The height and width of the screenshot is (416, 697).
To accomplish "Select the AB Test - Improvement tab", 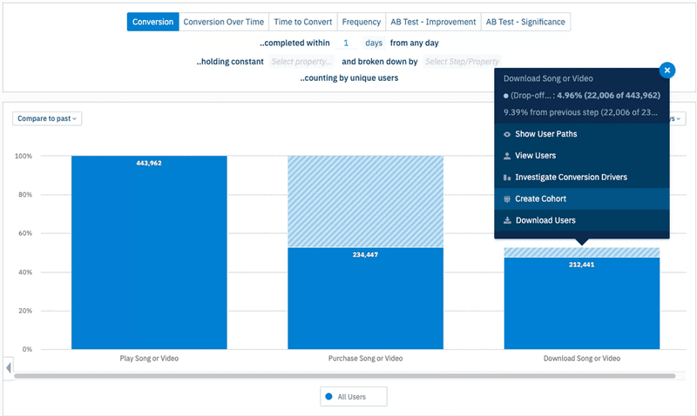I will tap(433, 22).
